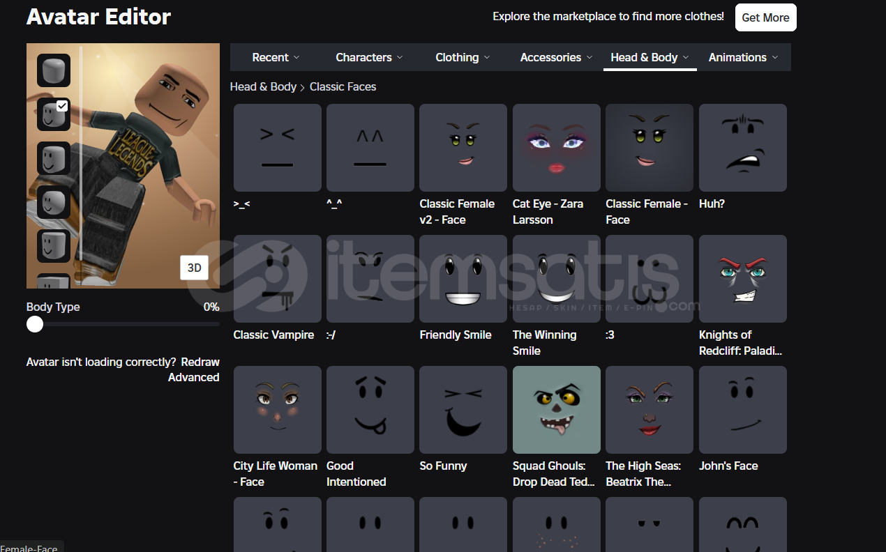886x552 pixels.
Task: Pick the Knights of Redcliff Paladin face
Action: [x=743, y=279]
